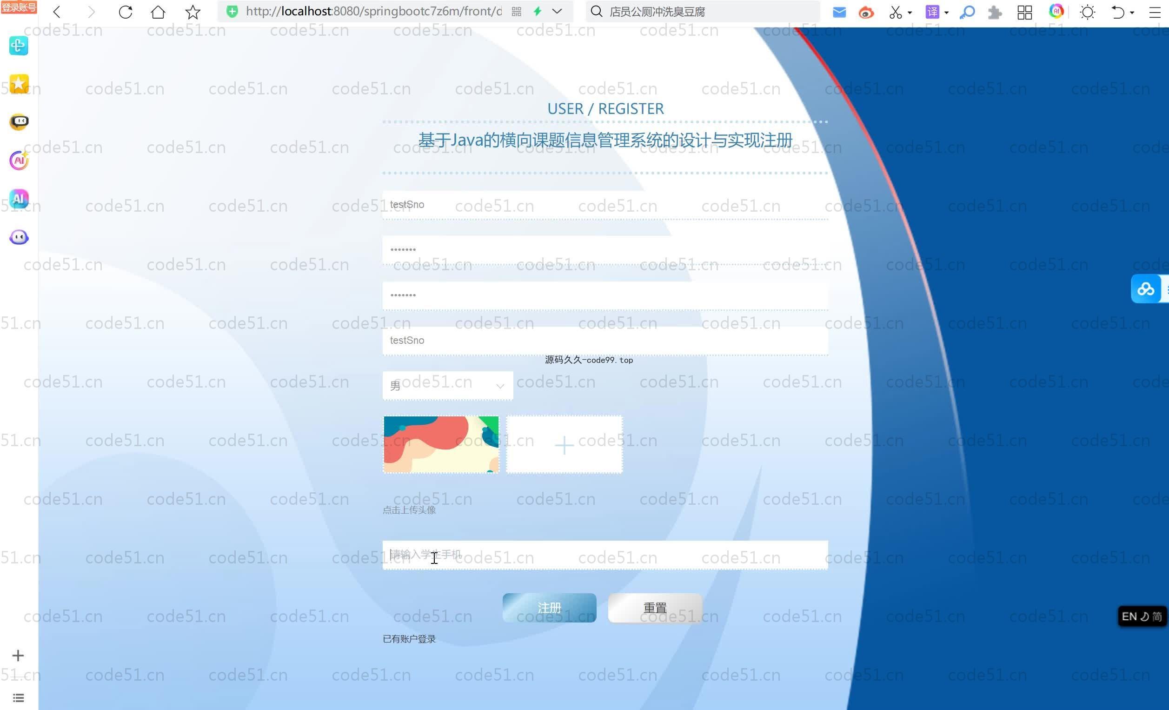This screenshot has width=1169, height=710.
Task: Open the QR code icon in address bar
Action: point(517,12)
